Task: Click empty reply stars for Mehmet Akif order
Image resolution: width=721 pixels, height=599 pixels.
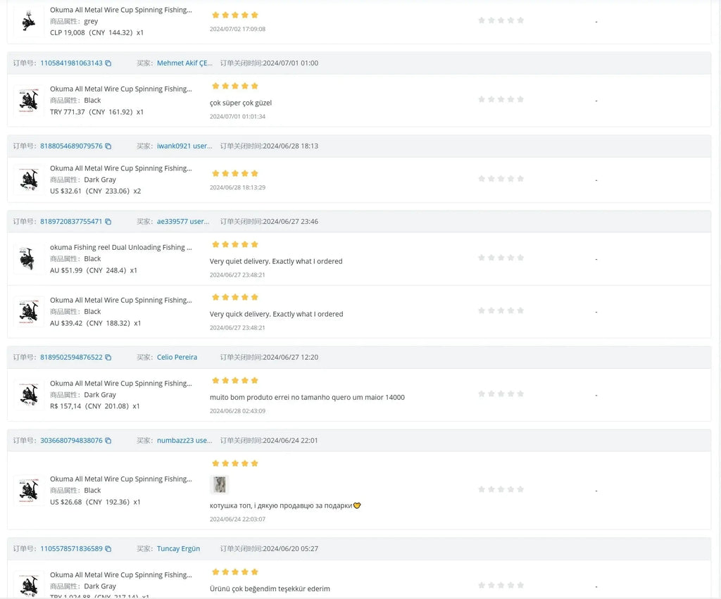Action: (501, 100)
